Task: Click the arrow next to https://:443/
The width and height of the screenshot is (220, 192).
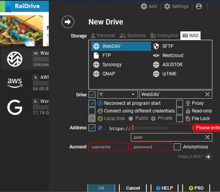Action: pos(208,157)
